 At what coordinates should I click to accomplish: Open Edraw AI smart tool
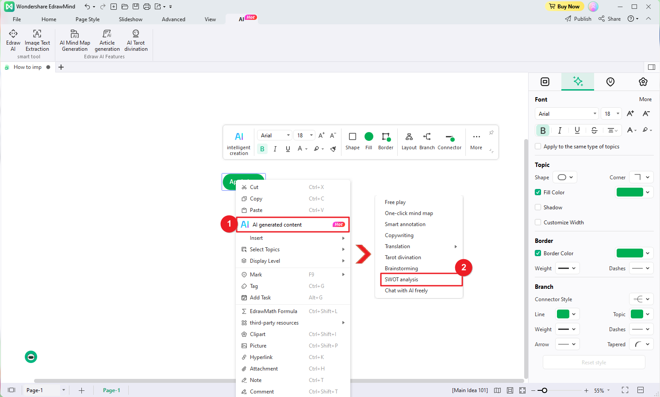tap(13, 41)
